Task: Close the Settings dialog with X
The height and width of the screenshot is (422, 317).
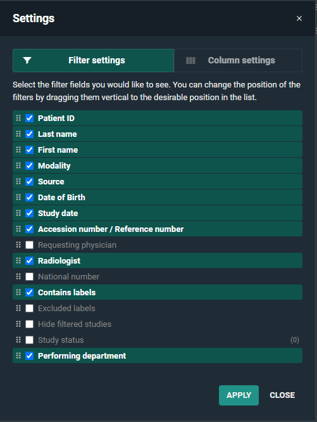Action: coord(299,18)
